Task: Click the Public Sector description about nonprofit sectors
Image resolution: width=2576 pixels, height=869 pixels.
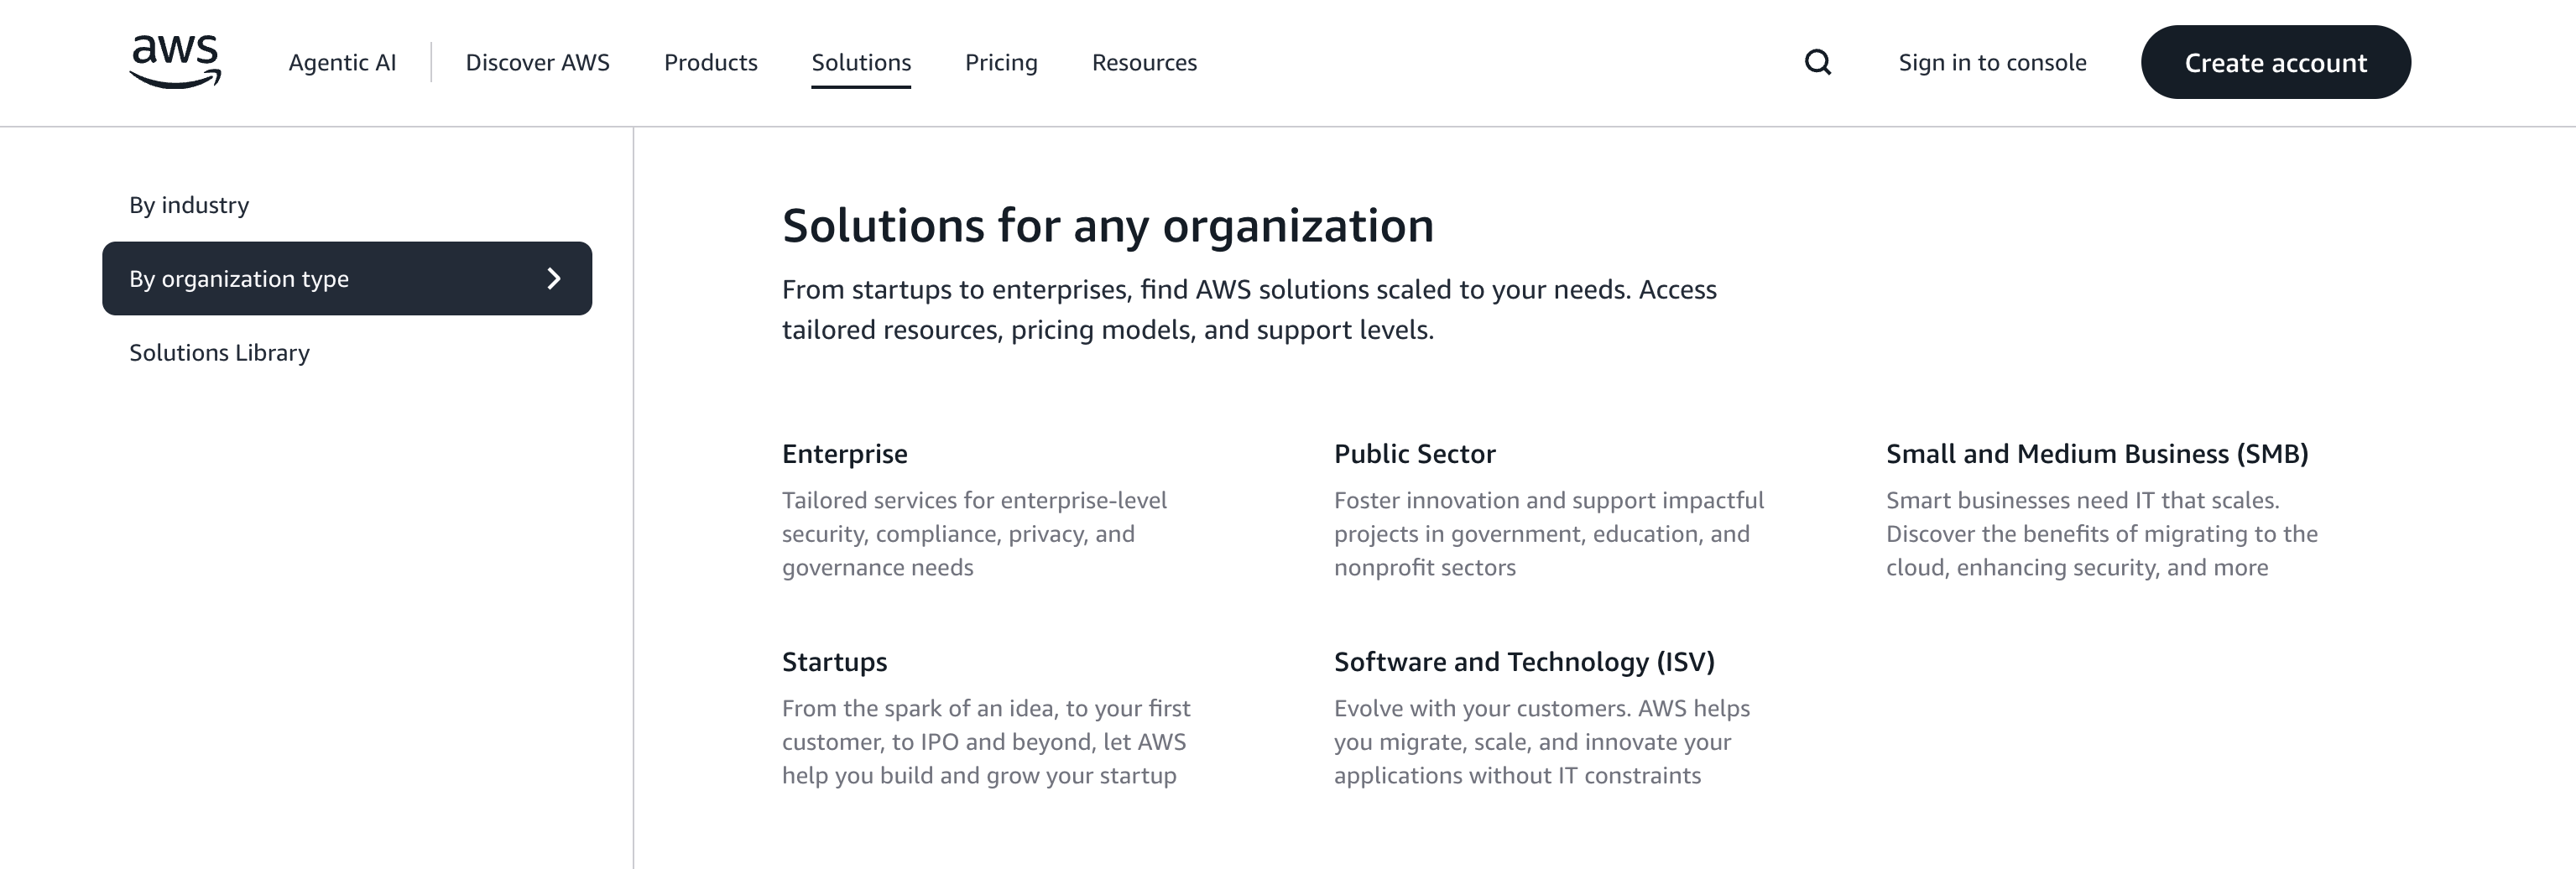Action: 1549,533
